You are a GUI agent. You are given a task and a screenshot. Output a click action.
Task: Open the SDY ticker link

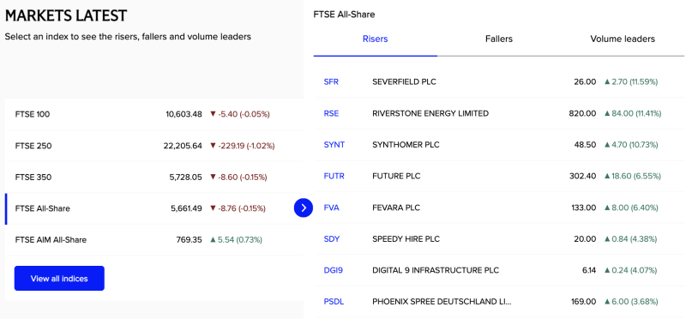(332, 239)
